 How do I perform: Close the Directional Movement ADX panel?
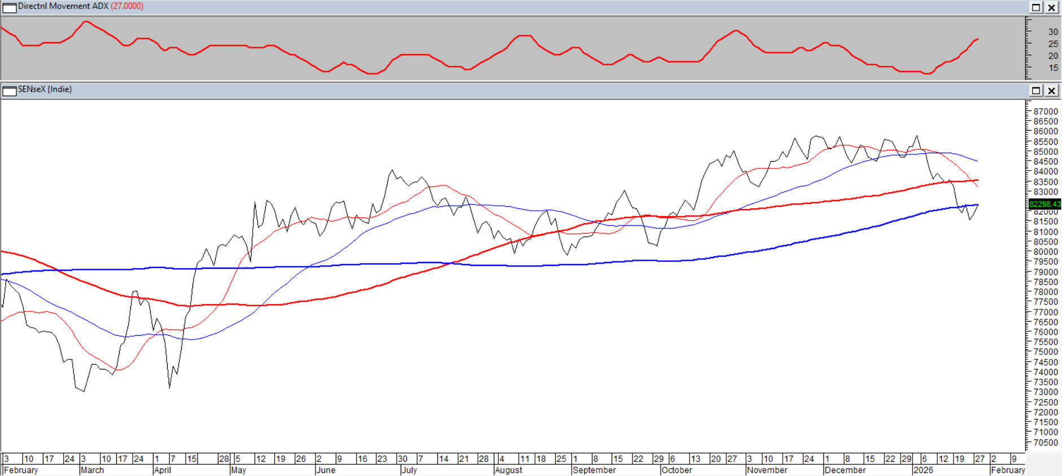tap(1052, 7)
